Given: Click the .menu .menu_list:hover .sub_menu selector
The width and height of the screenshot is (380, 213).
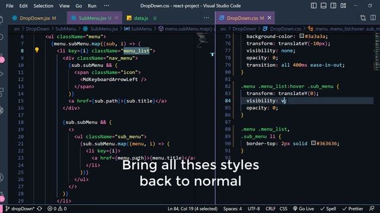Looking at the screenshot, I should coord(287,86).
